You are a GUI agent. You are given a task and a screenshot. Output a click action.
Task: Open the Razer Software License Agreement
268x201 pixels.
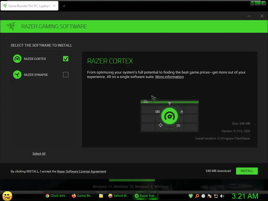[x=81, y=171]
